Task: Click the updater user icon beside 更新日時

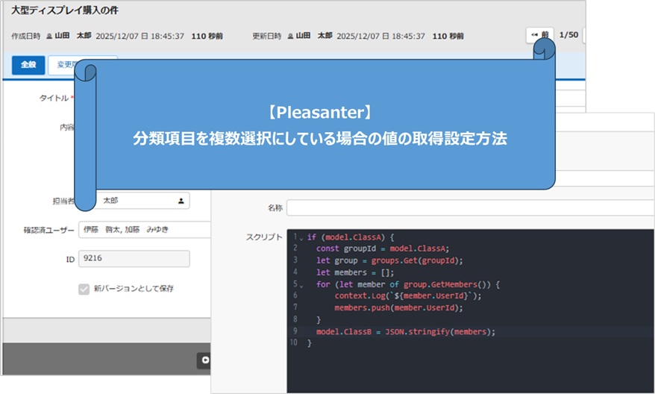Action: (x=290, y=36)
